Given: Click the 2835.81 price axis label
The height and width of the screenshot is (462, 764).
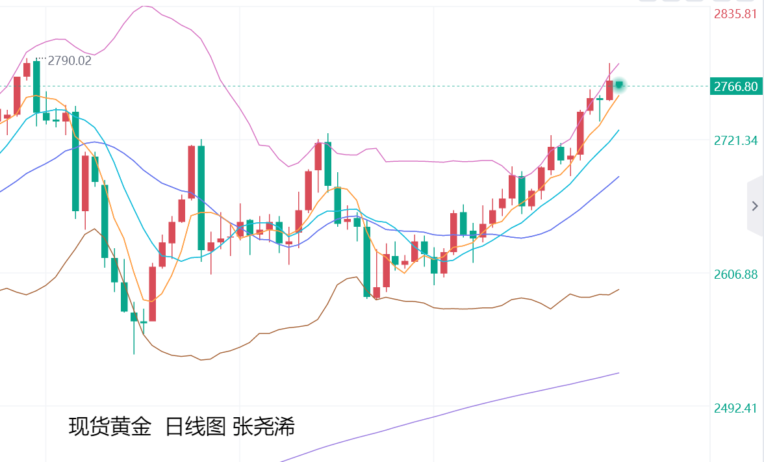Looking at the screenshot, I should click(x=735, y=14).
